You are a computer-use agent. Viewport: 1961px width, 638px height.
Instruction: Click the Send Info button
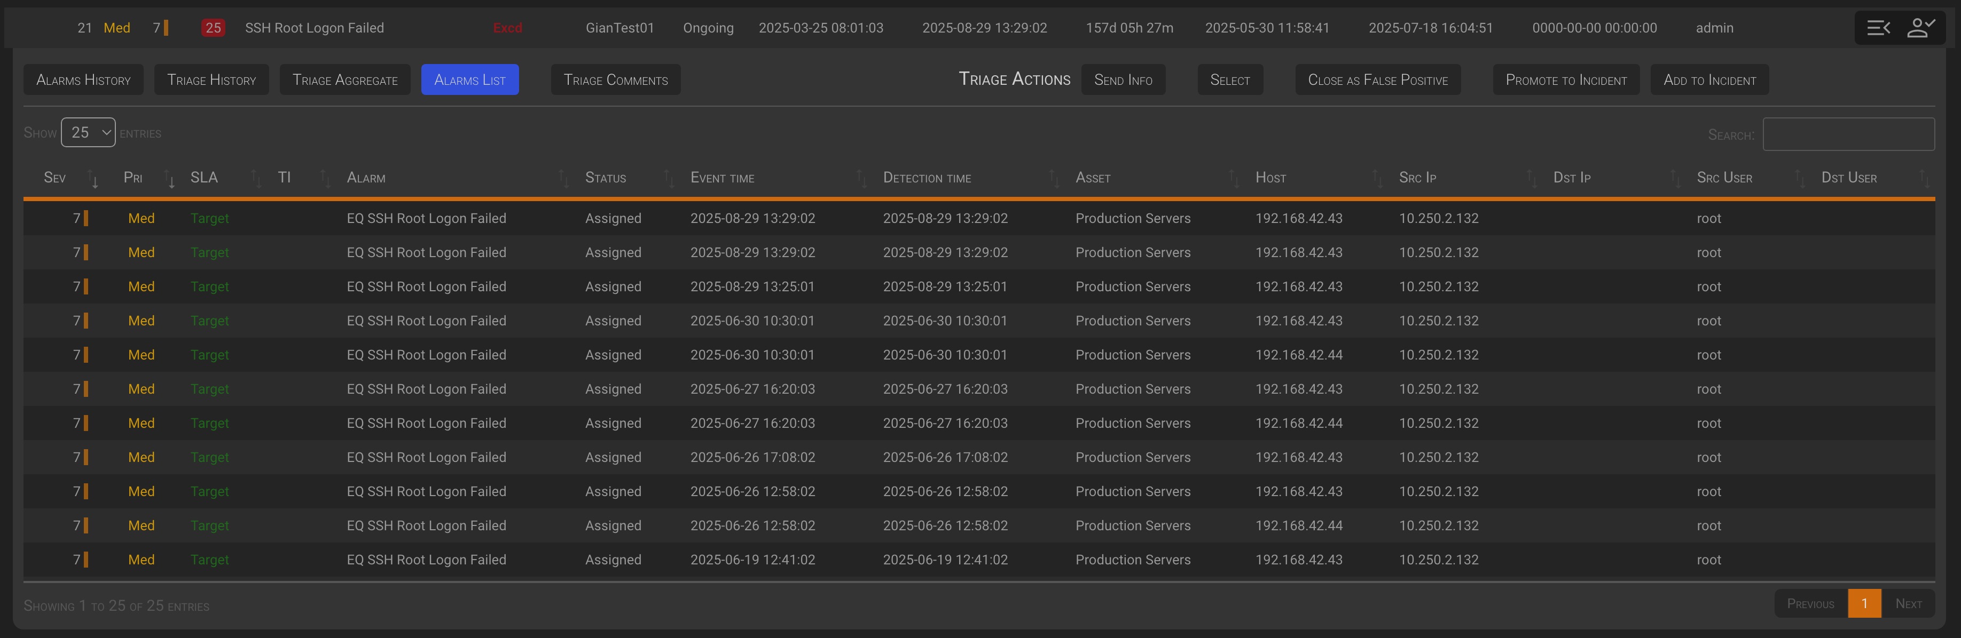coord(1123,80)
